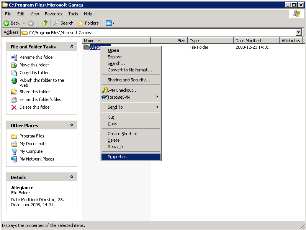
Task: Select SVN Checkout in context menu
Action: 122,90
